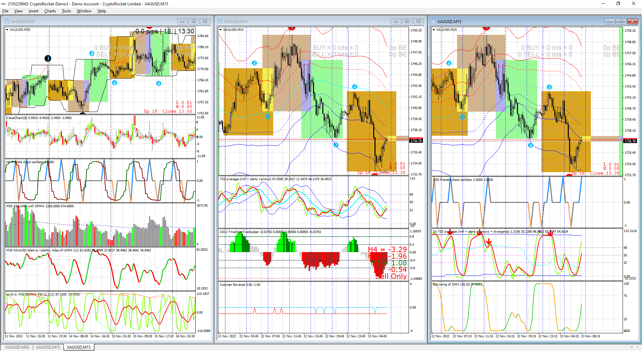Viewport: 642px width, 351px height.
Task: Select the active XAUUSD,M15 bottom tab
Action: point(79,347)
